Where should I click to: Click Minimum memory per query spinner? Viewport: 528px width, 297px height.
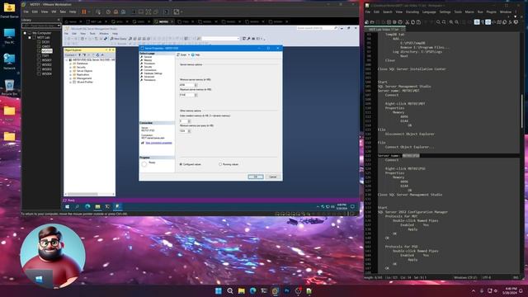pos(189,130)
